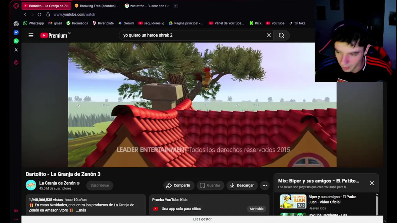
Task: Run the YouTube search magnifier
Action: 281,35
